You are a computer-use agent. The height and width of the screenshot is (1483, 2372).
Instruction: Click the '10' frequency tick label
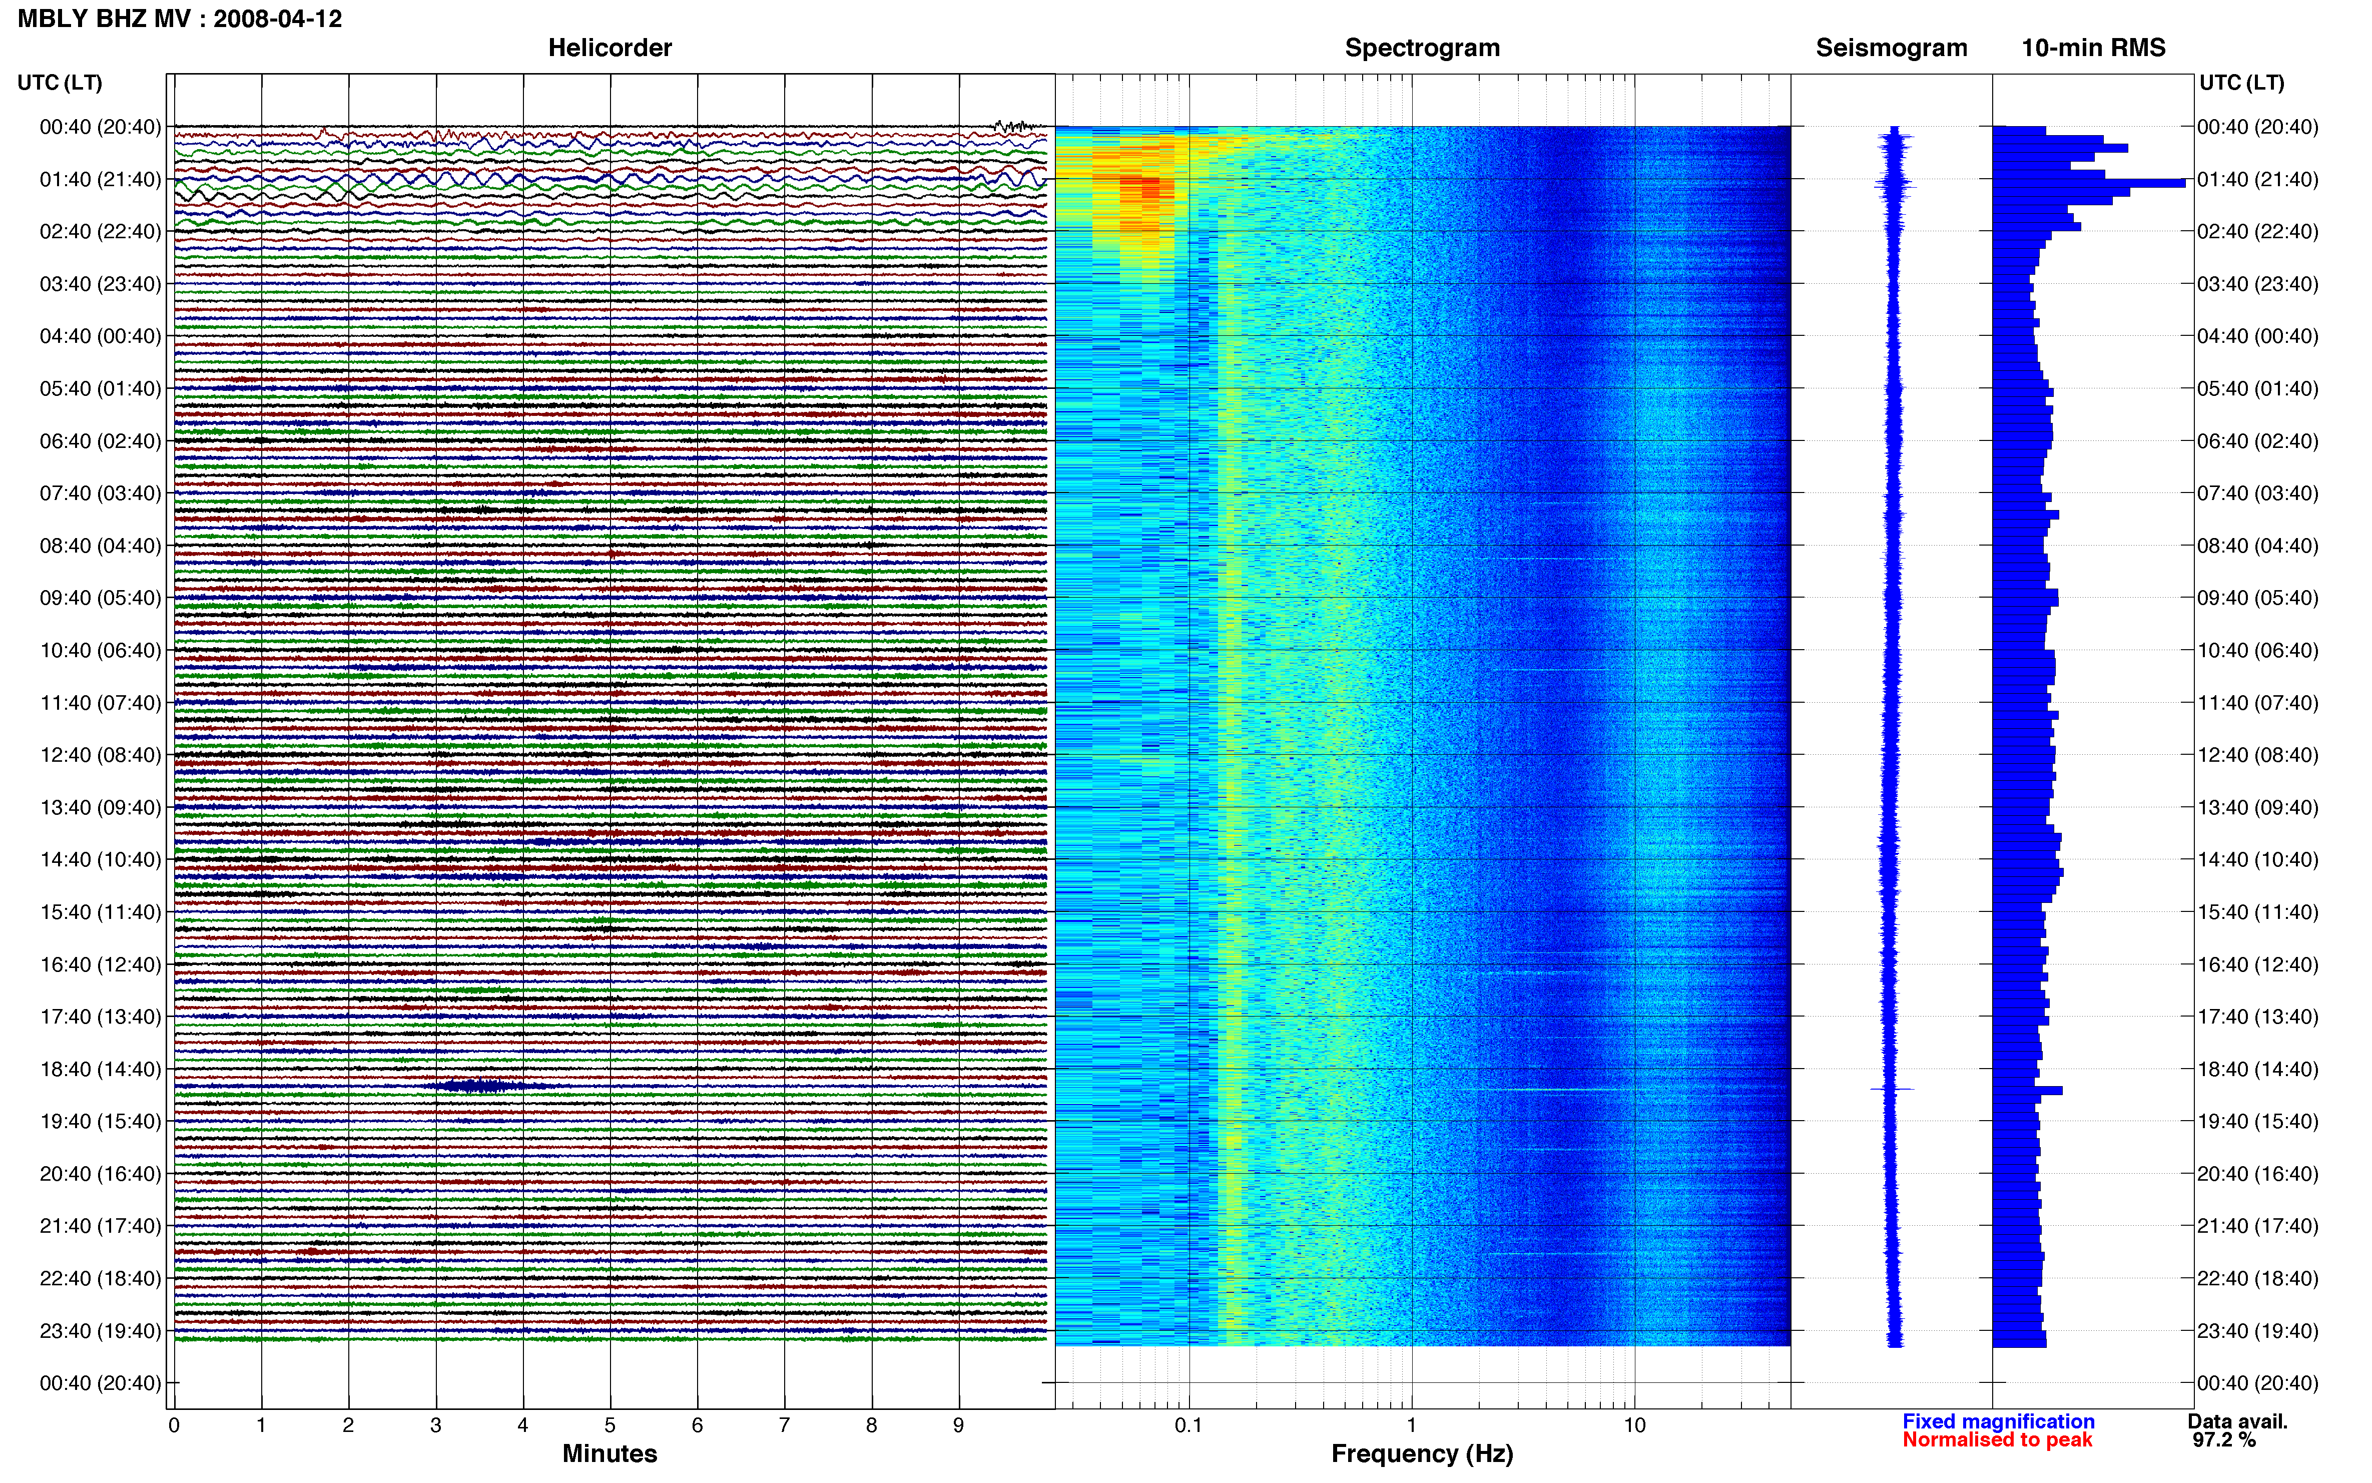point(1634,1425)
